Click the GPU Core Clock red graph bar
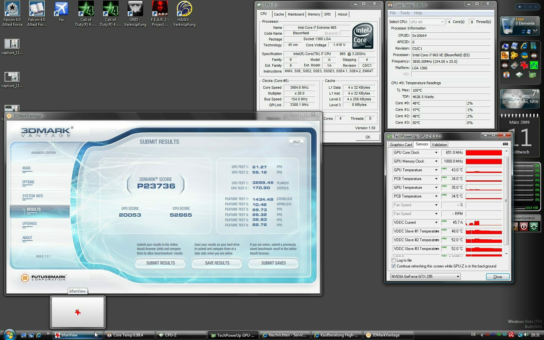Screen dimensions: 544x340 coord(484,153)
